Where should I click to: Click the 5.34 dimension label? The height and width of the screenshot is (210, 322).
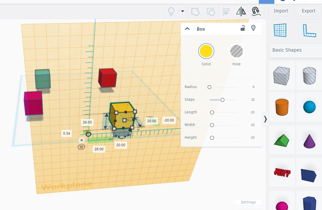point(66,133)
